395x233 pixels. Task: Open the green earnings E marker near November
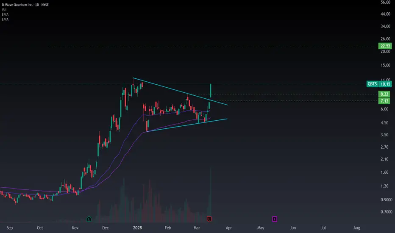(89, 219)
